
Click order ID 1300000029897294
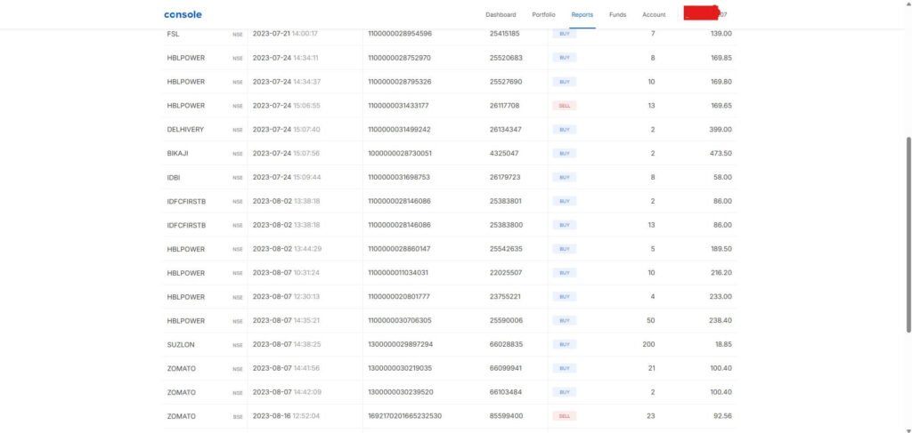coord(400,345)
